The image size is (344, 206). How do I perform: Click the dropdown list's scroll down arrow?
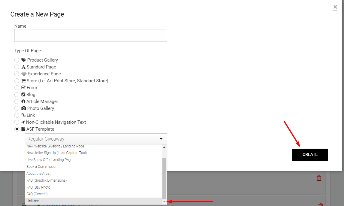point(164,202)
